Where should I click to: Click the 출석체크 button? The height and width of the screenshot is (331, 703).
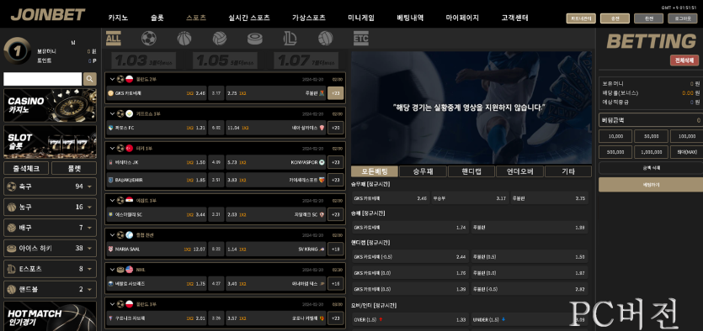coord(26,168)
